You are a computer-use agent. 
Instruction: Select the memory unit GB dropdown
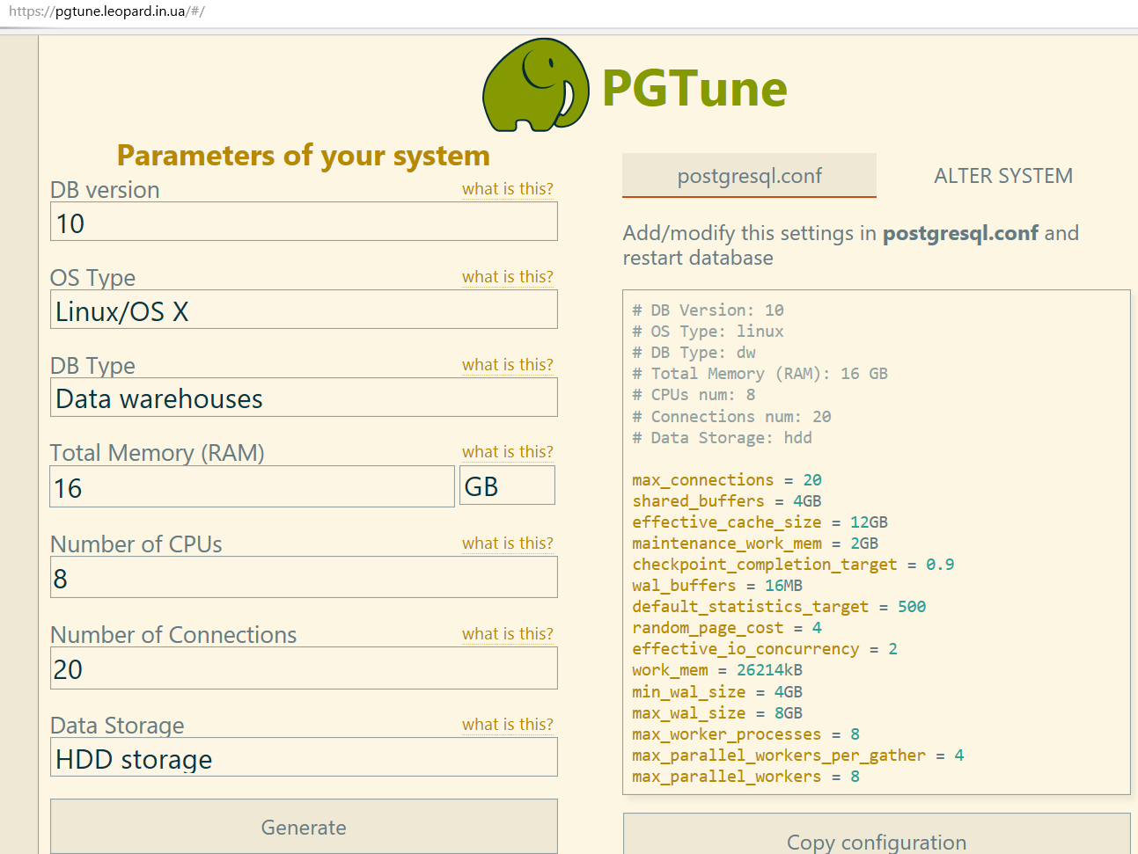(x=507, y=485)
